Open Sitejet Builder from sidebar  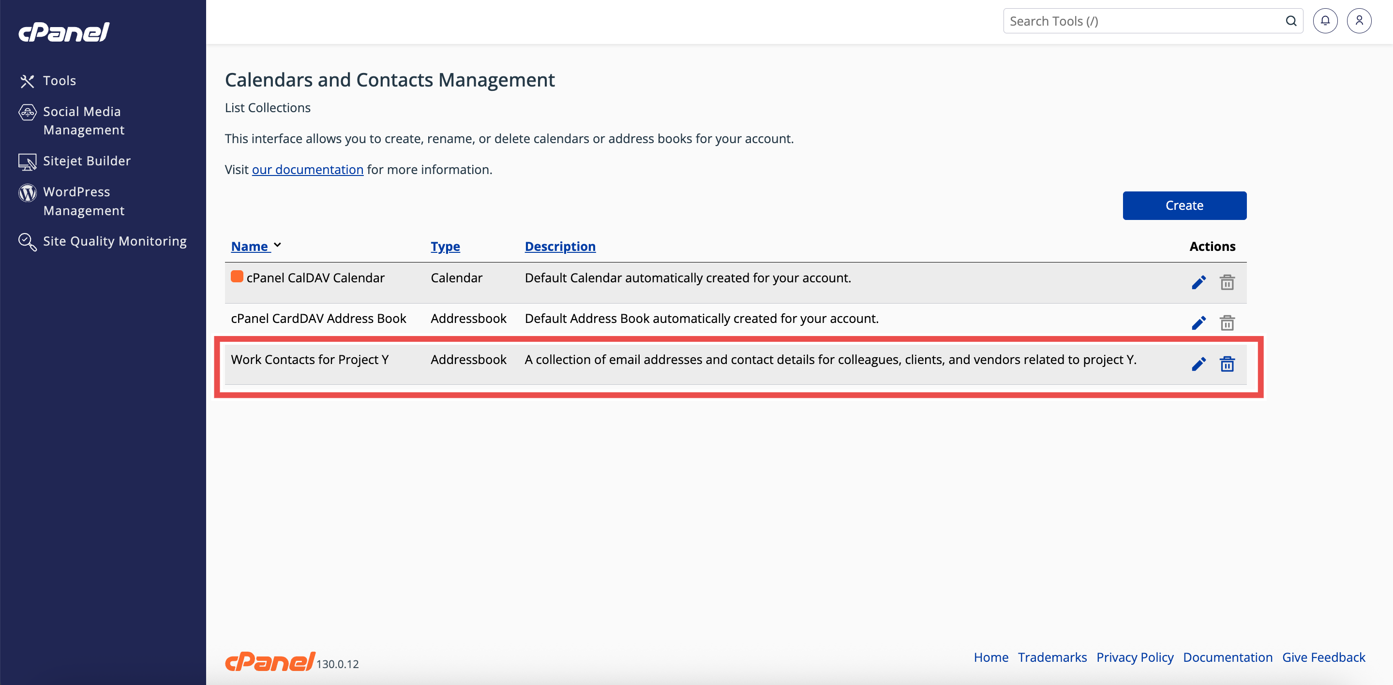87,161
